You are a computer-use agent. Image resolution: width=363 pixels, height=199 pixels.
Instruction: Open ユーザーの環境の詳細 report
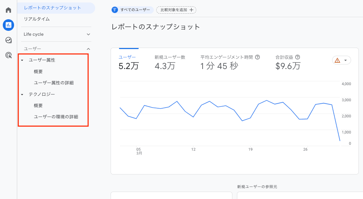coord(56,117)
